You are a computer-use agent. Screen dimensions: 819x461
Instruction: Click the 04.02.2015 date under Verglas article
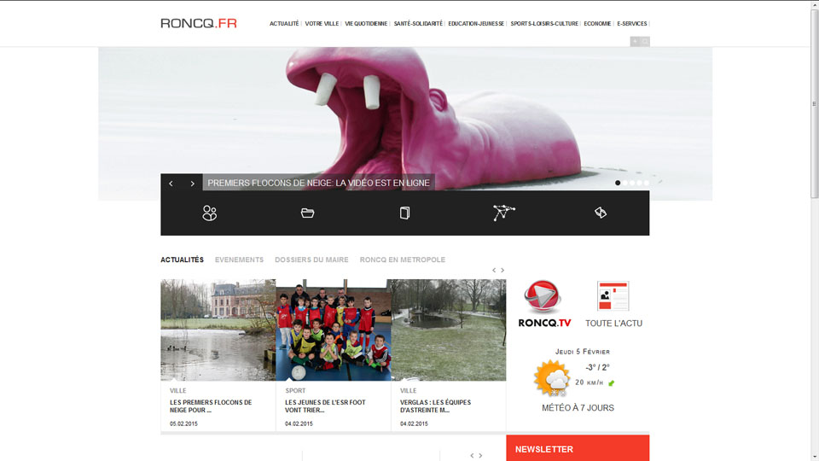click(x=415, y=424)
